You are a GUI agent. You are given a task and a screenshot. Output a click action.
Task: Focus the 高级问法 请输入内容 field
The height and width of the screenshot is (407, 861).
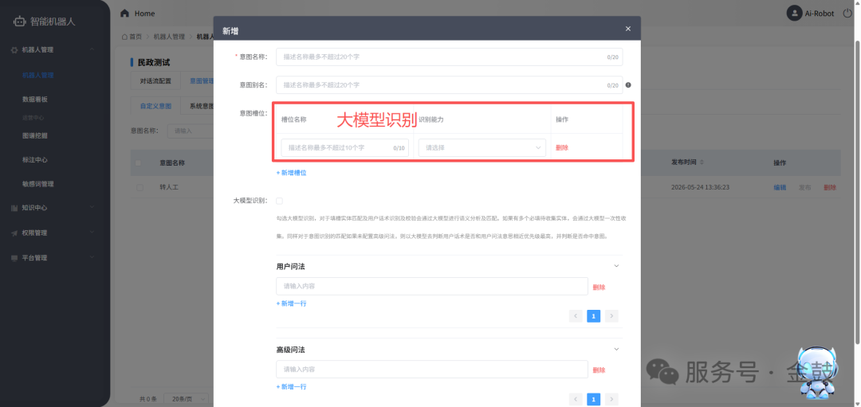(x=432, y=369)
